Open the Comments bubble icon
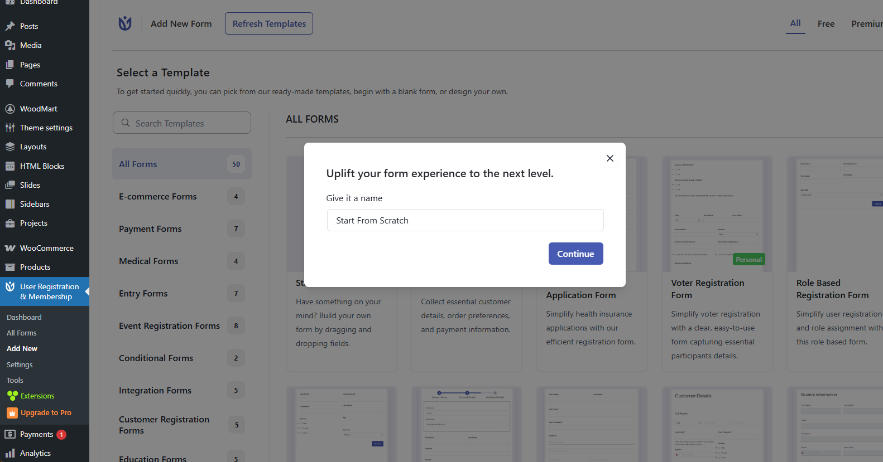This screenshot has height=462, width=883. tap(10, 84)
